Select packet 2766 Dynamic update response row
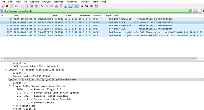The height and width of the screenshot is (110, 204). tap(102, 35)
